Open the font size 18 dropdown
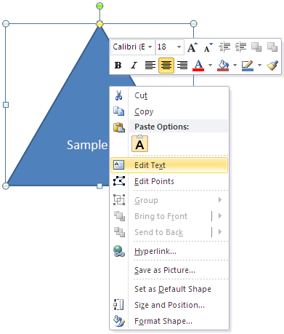Viewport: 284px width, 334px height. point(179,47)
